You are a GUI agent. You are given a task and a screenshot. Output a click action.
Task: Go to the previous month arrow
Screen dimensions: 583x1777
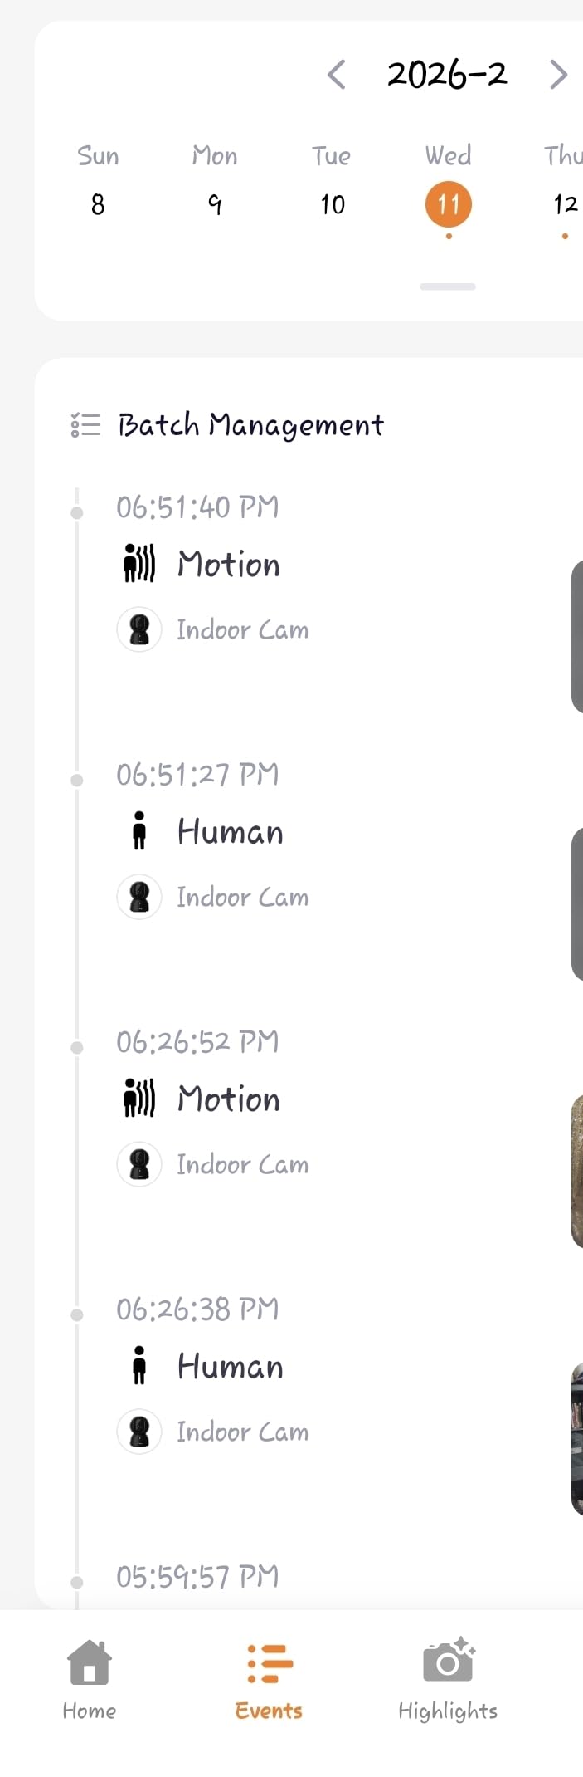tap(337, 75)
